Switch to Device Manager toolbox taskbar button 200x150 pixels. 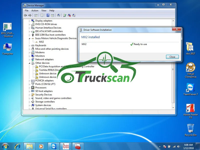pyautogui.click(x=78, y=146)
